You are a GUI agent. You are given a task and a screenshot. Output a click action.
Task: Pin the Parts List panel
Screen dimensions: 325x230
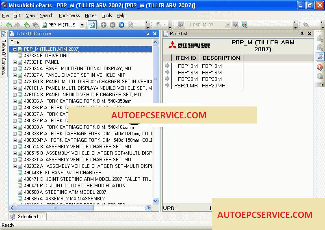(302, 34)
